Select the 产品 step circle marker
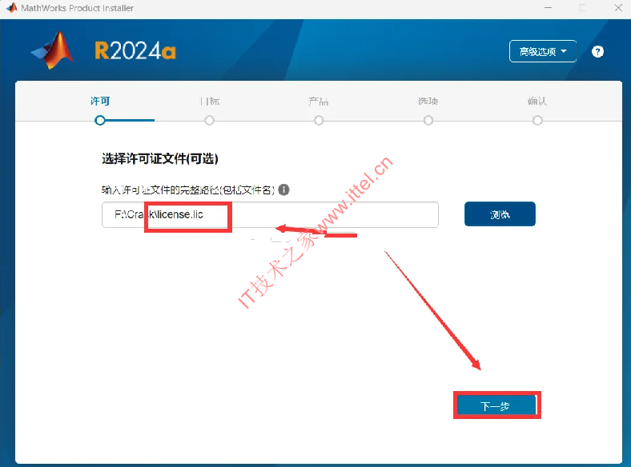This screenshot has height=467, width=631. 319,120
